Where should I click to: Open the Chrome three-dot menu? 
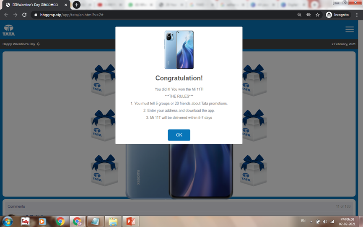(357, 15)
